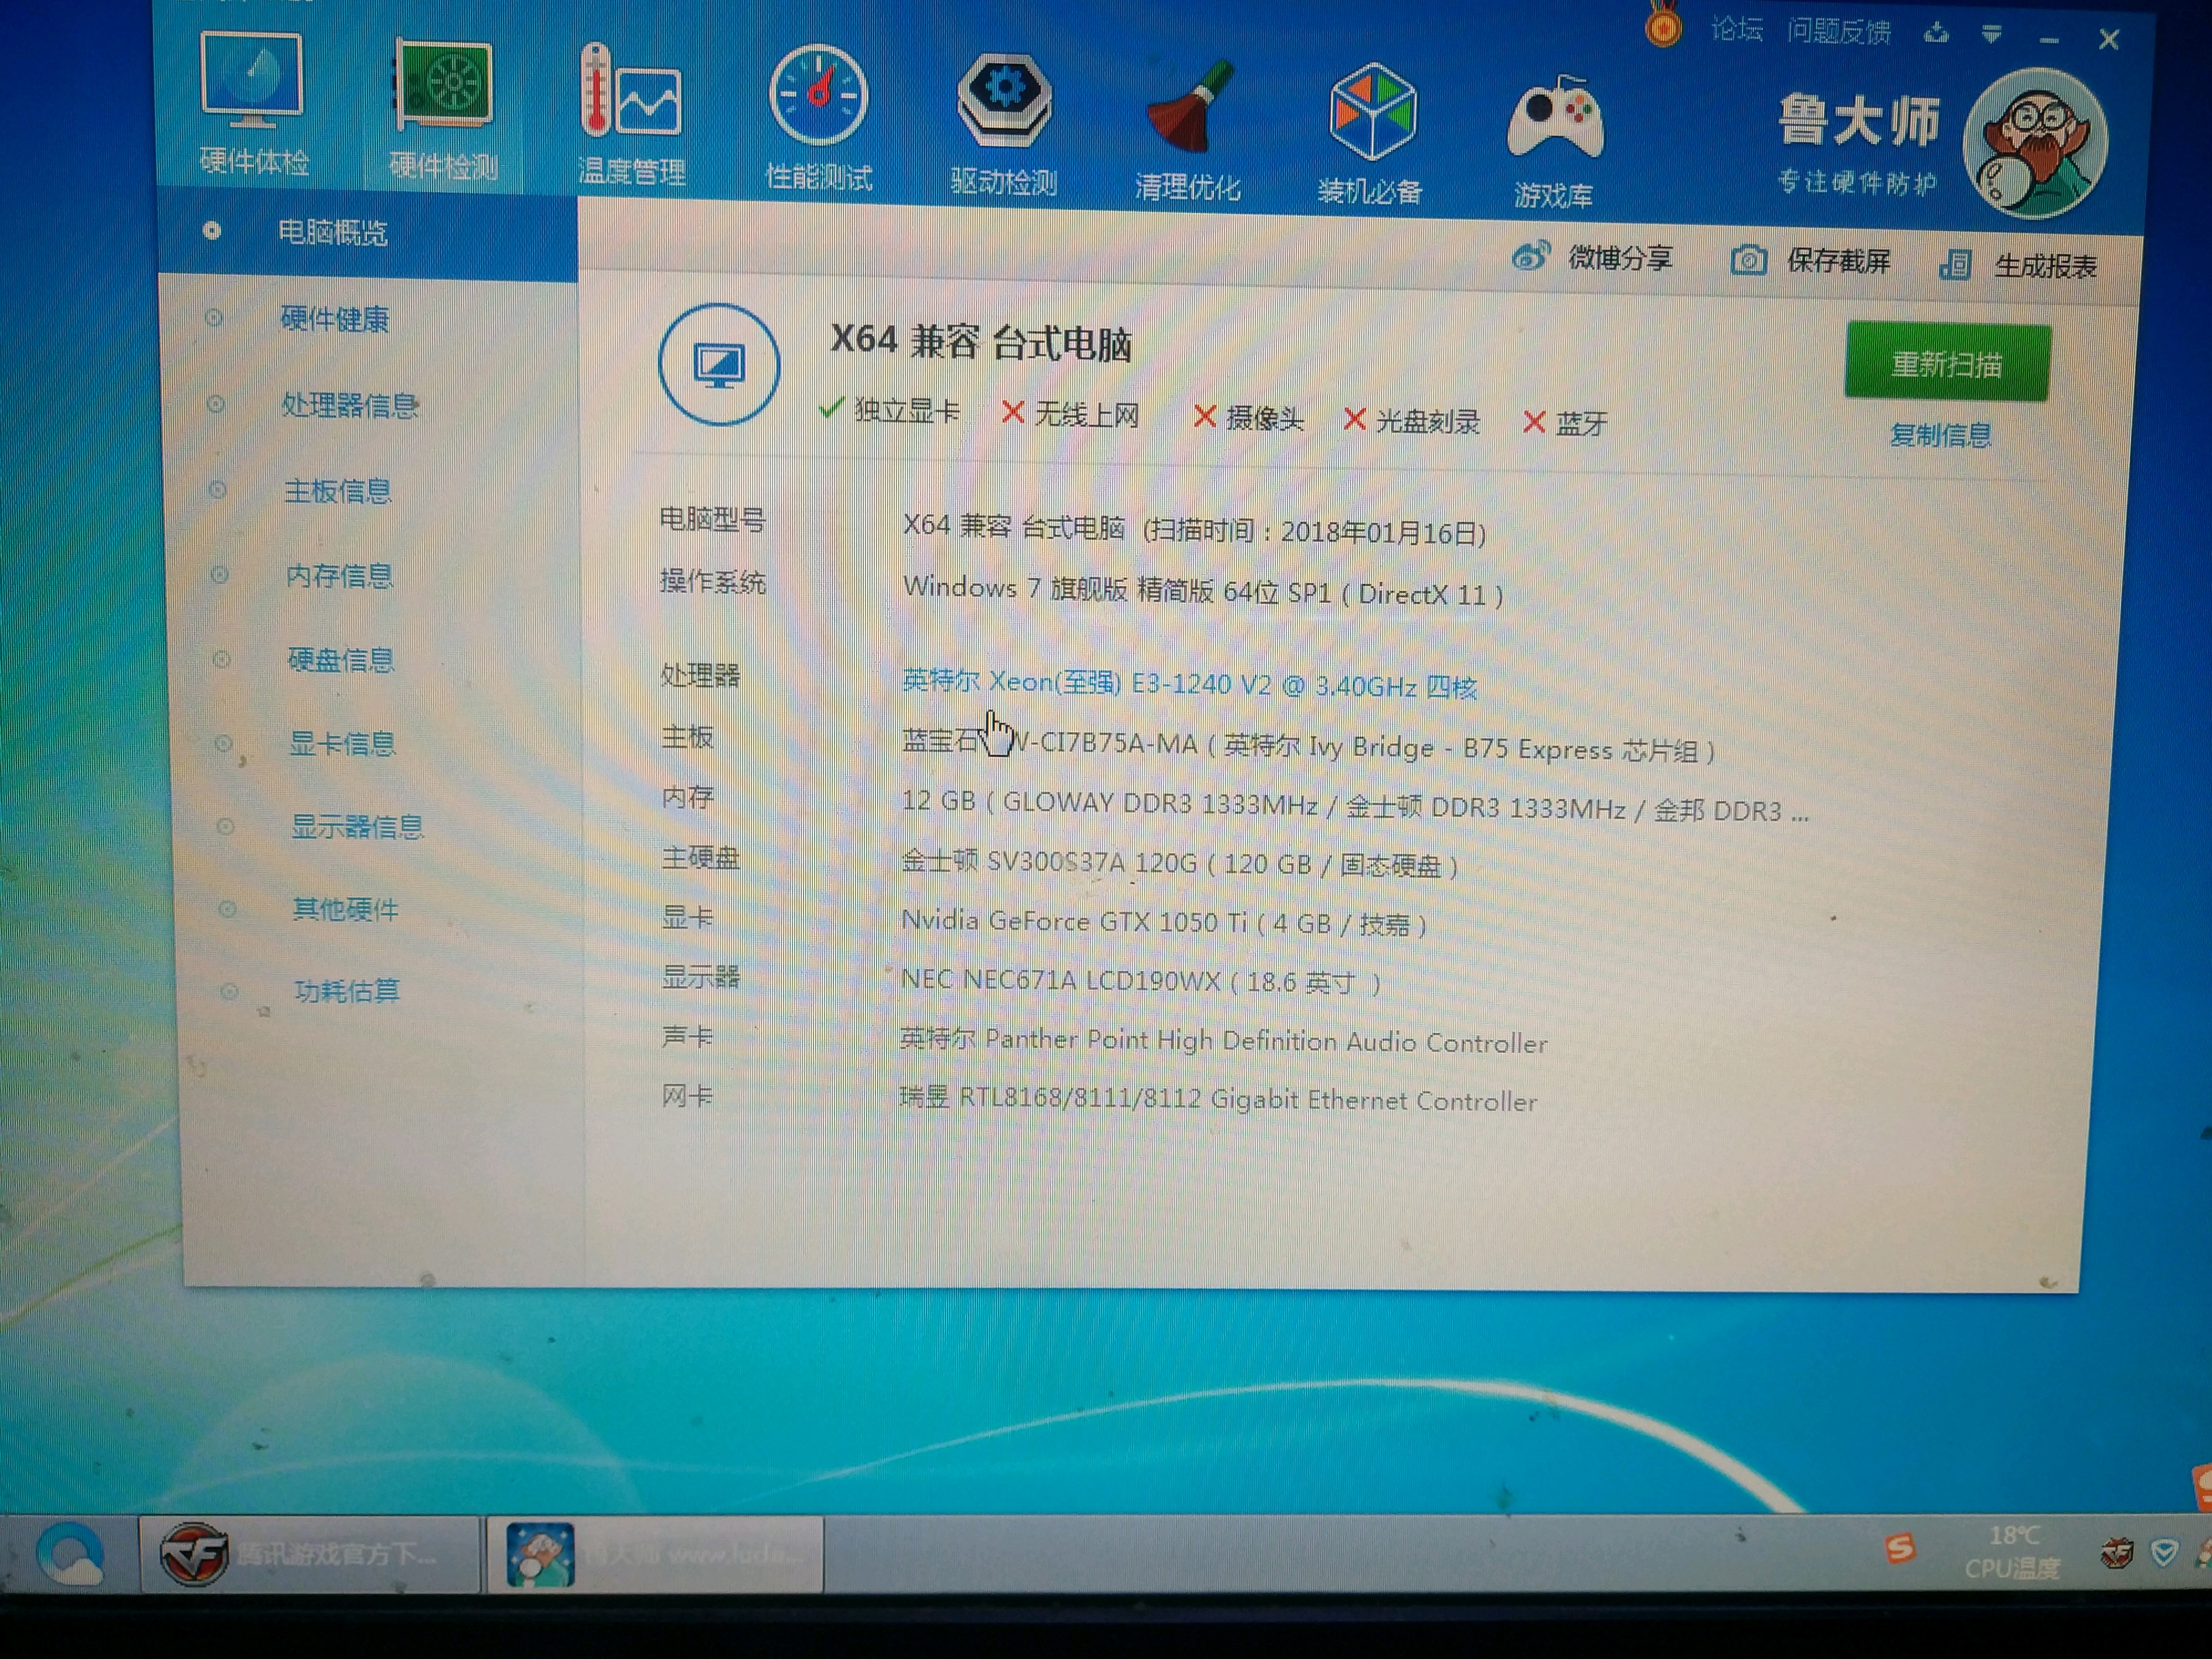
Task: Click the NEC LCD190WX monitor value
Action: click(1141, 981)
